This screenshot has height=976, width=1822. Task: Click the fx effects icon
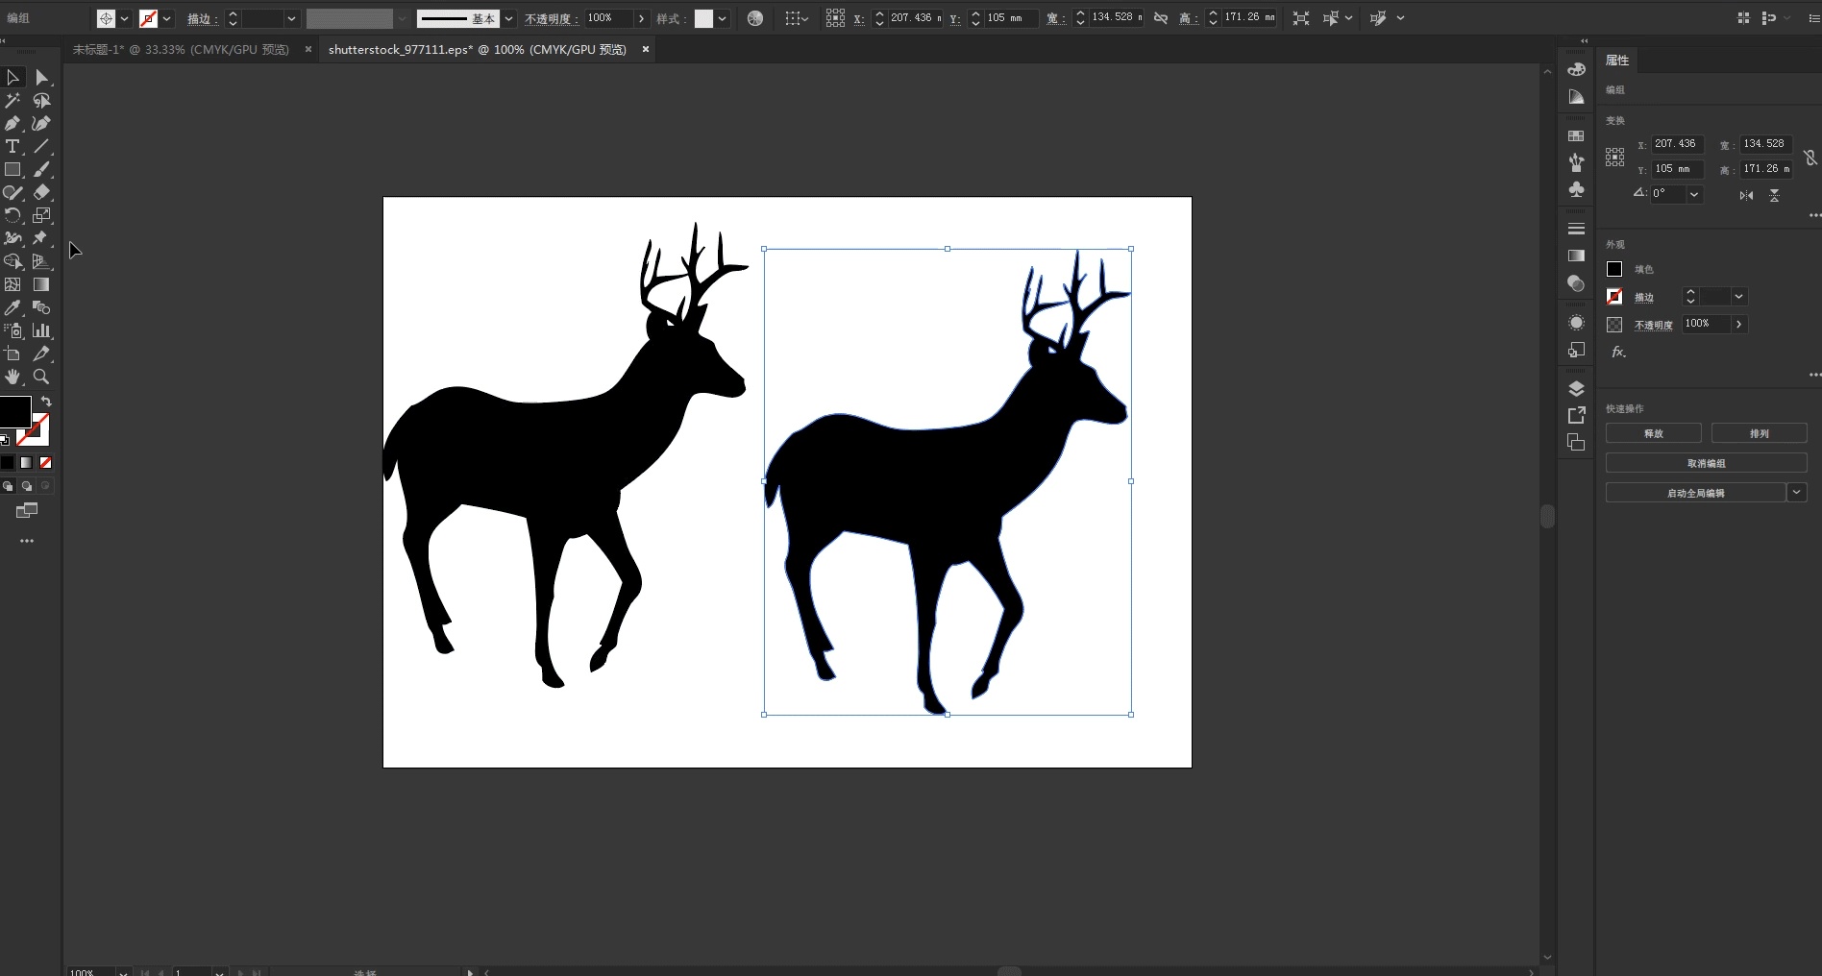1618,352
